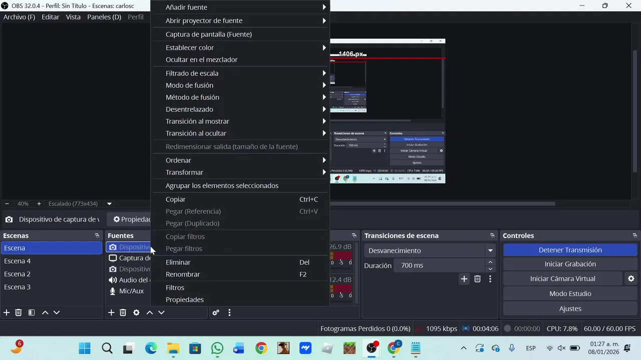Open source properties gear in Fuentes

point(136,312)
